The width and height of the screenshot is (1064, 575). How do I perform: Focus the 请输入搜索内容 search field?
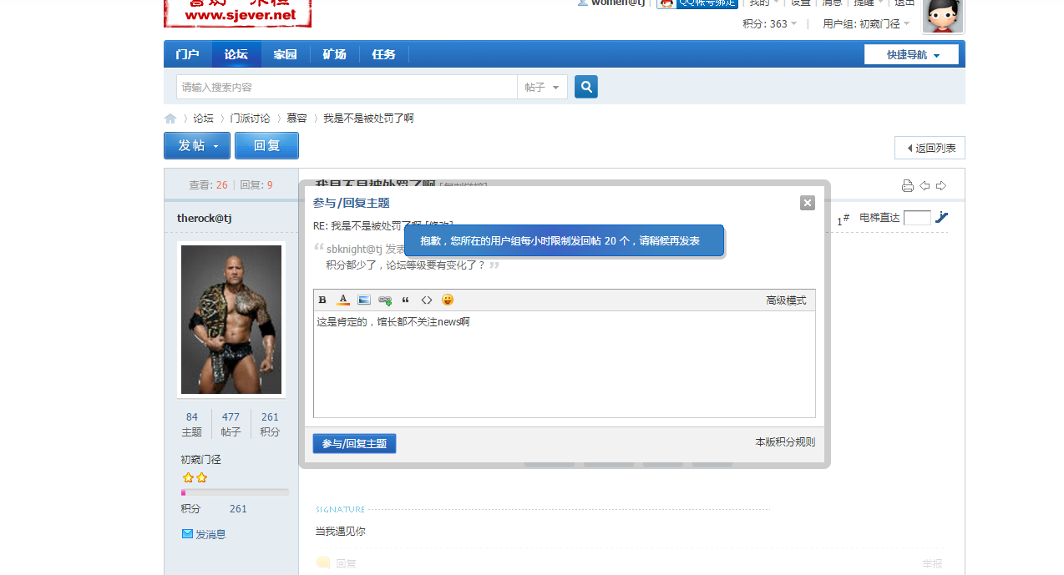347,87
